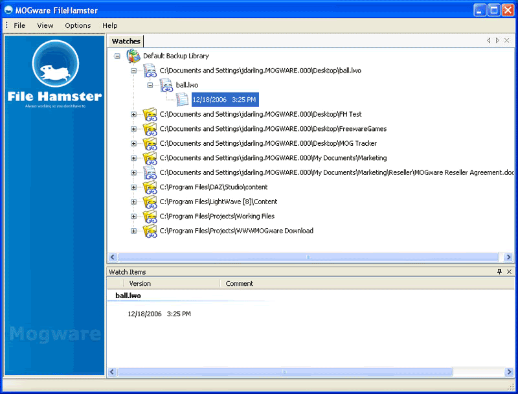The width and height of the screenshot is (518, 394).
Task: Expand the WWWMOGware Download watch
Action: 134,231
